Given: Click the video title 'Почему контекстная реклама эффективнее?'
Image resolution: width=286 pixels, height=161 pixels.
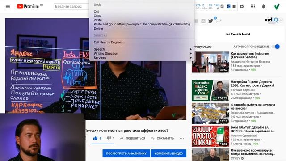Looking at the screenshot, I should pyautogui.click(x=126, y=131).
